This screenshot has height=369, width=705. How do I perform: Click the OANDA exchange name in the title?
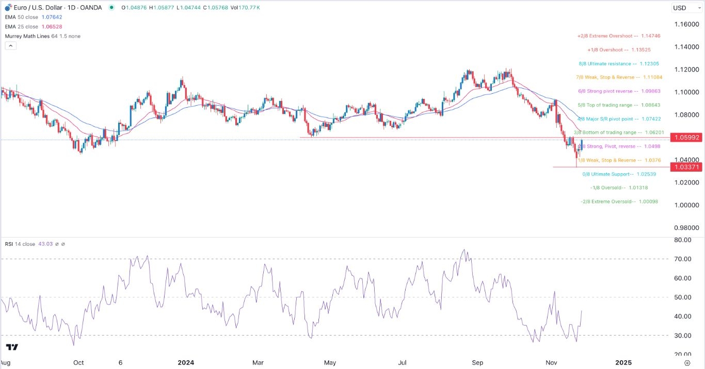click(92, 8)
